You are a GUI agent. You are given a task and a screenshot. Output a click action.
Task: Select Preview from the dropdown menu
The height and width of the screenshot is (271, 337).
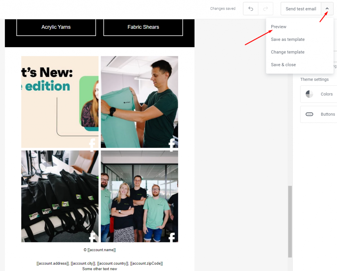pos(278,27)
